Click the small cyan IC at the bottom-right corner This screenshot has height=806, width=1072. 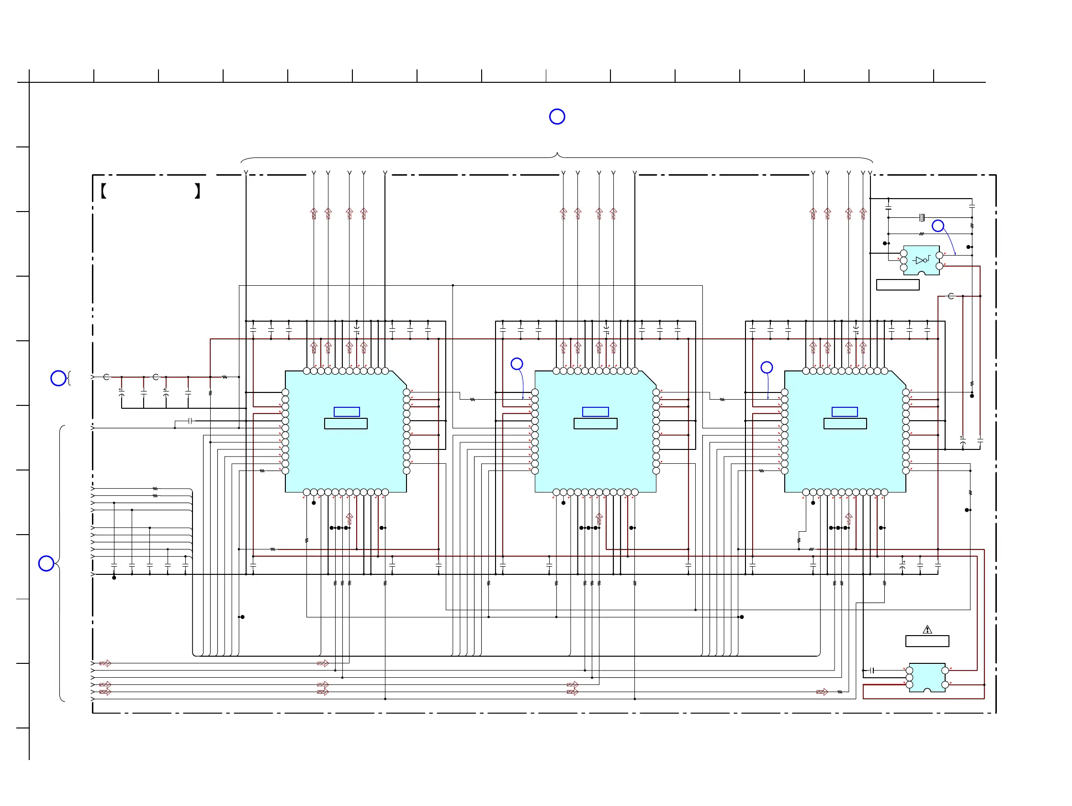click(x=926, y=676)
